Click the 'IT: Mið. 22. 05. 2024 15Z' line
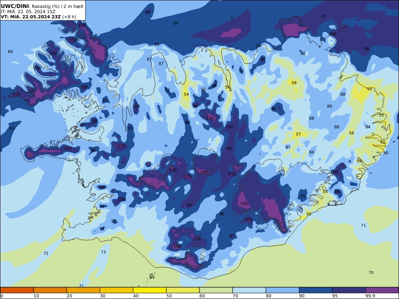The image size is (399, 299). [x=28, y=12]
